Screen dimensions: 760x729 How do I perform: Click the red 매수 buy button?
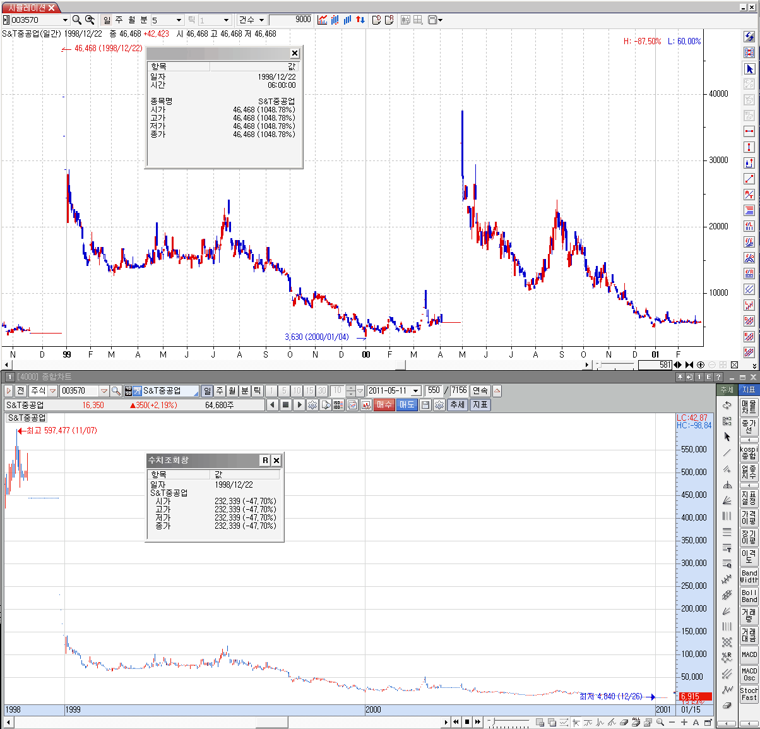click(x=384, y=405)
